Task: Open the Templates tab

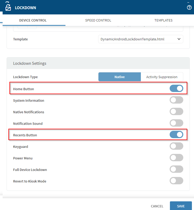Action: pyautogui.click(x=163, y=20)
